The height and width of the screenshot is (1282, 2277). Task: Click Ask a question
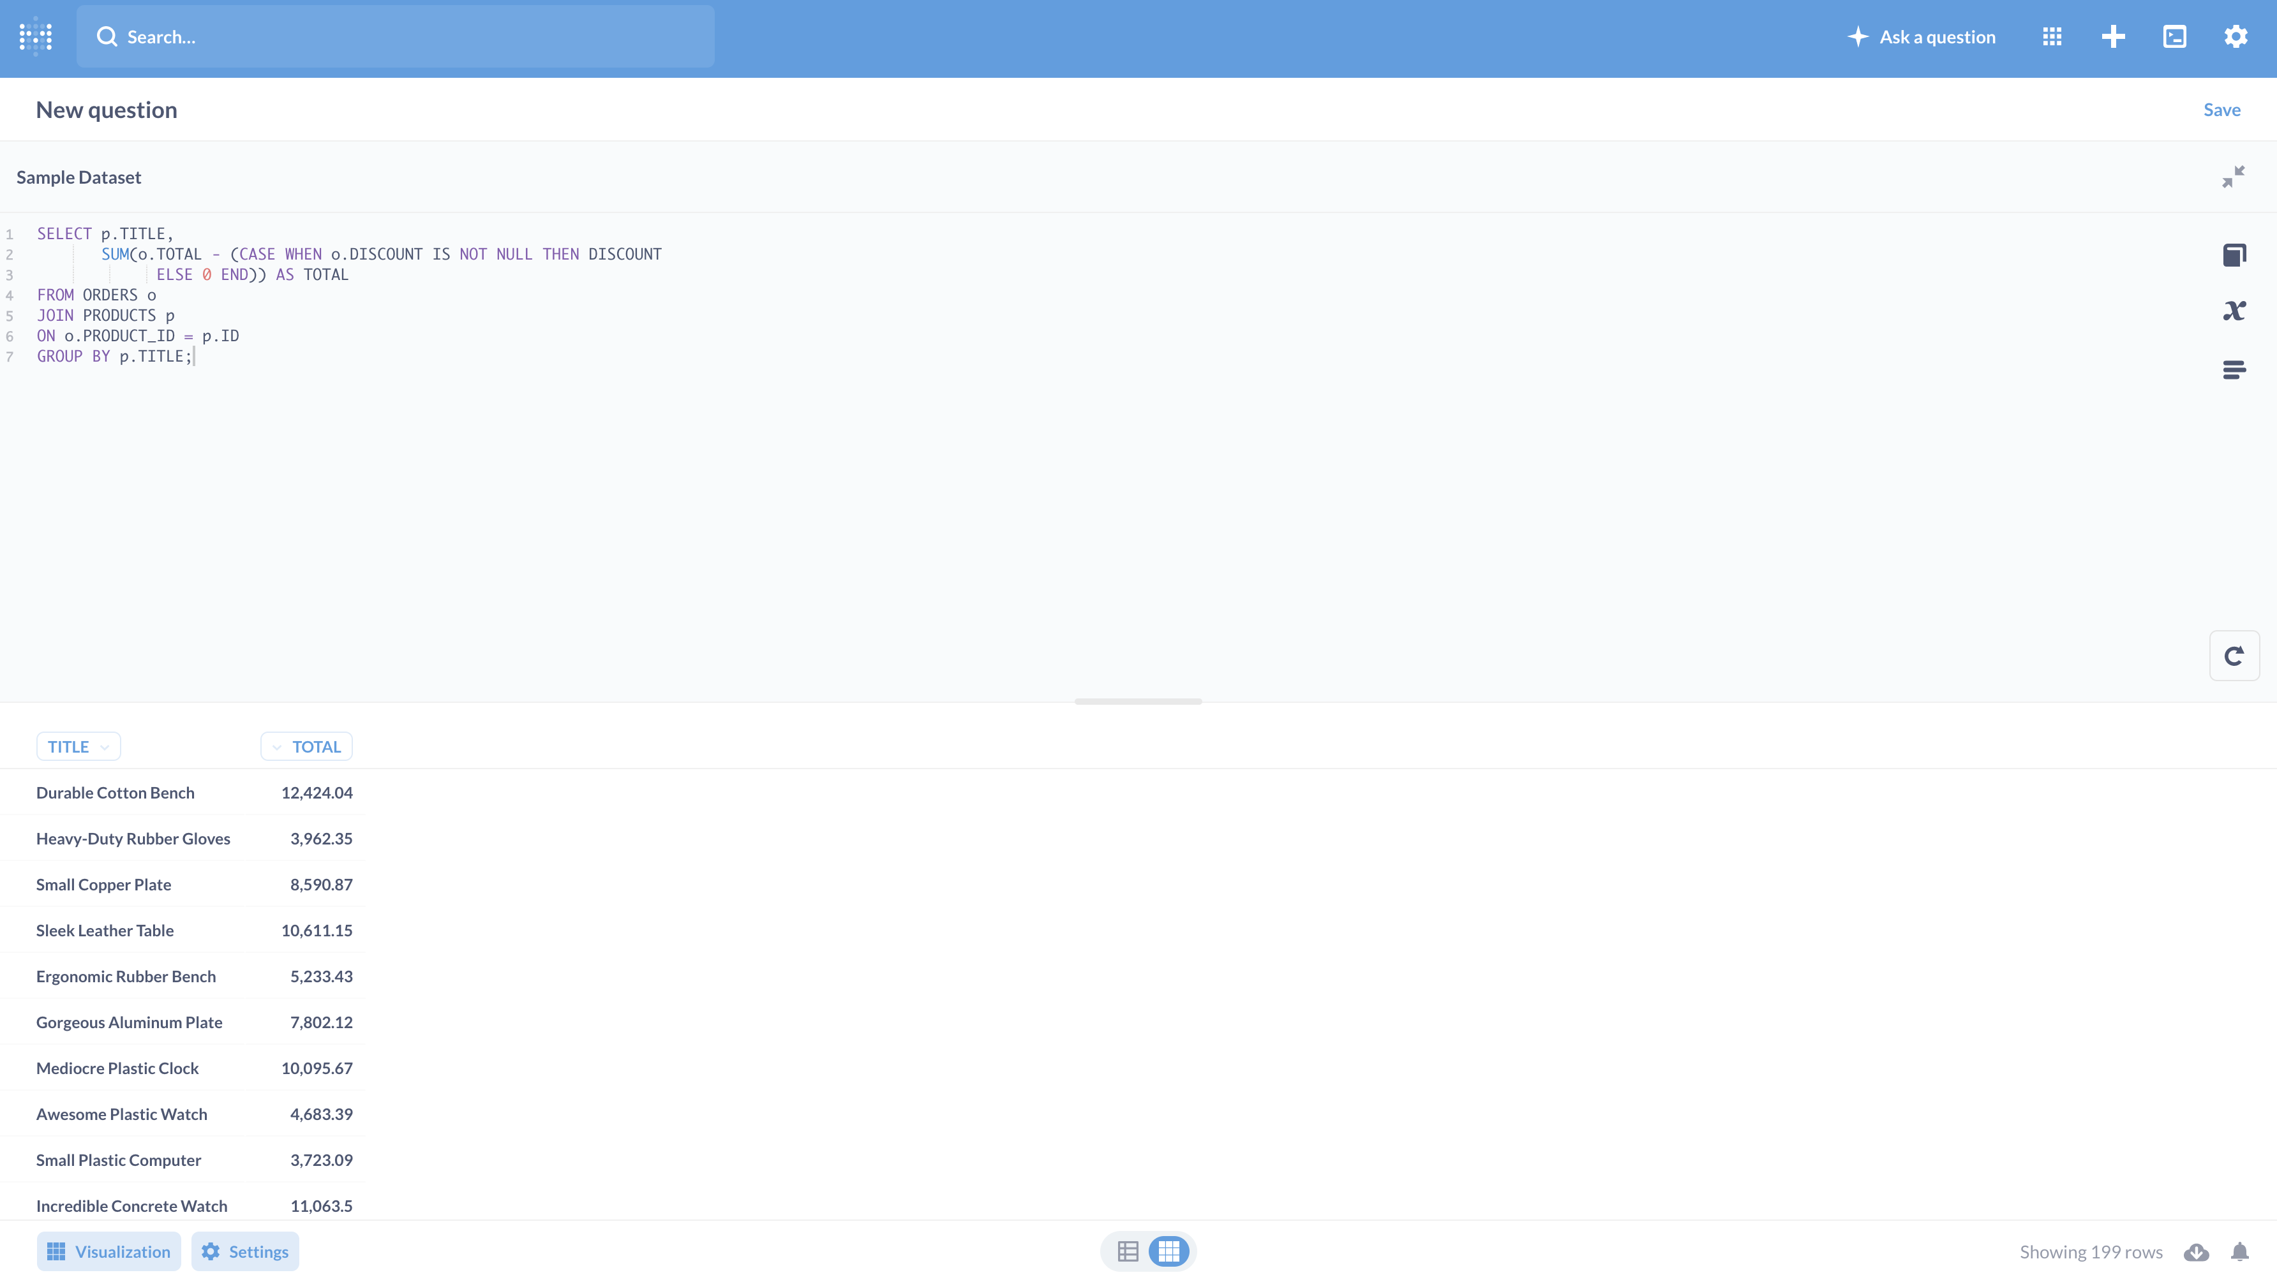click(1922, 36)
